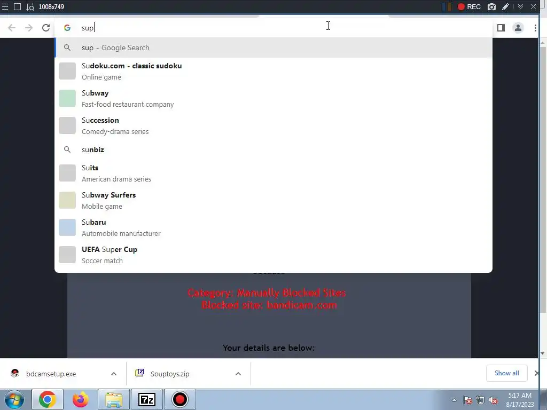Click the Subaru blue thumbnail

pyautogui.click(x=67, y=227)
